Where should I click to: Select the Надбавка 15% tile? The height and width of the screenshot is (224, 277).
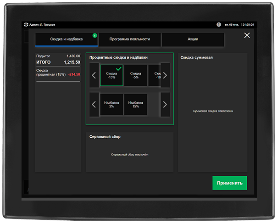136,105
